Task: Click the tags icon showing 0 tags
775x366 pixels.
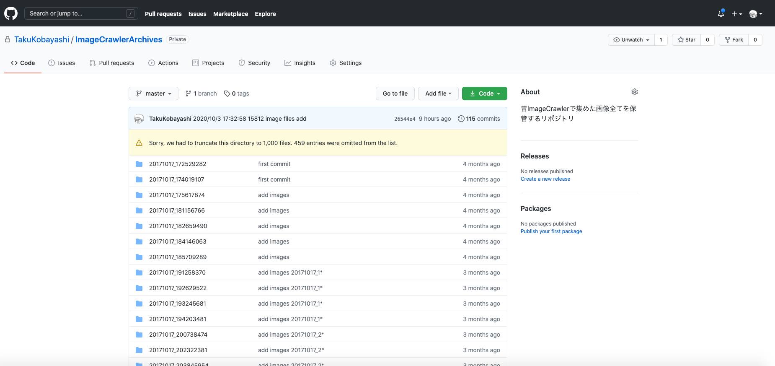Action: coord(227,93)
